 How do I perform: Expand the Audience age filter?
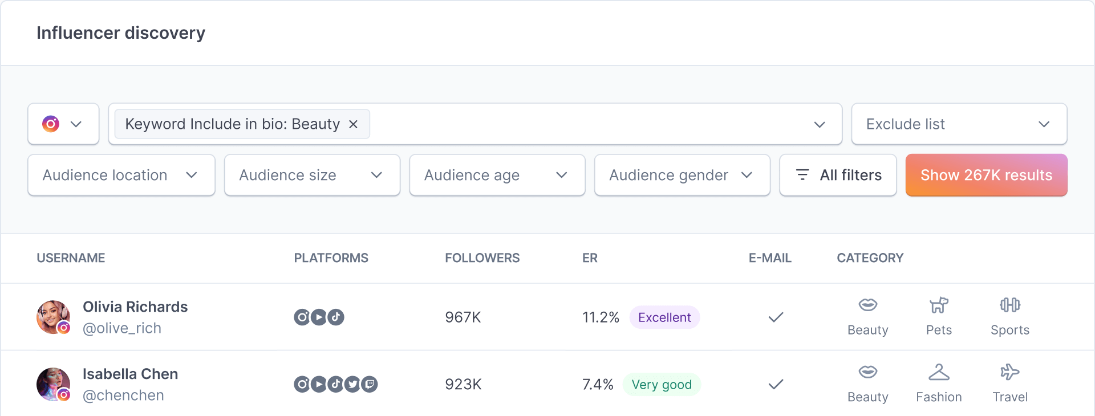coord(497,176)
